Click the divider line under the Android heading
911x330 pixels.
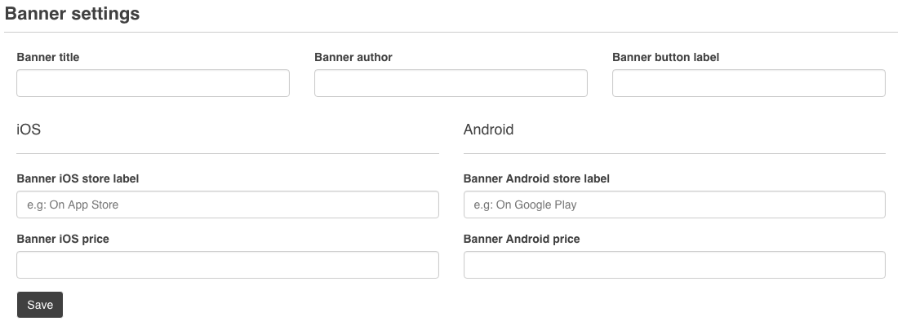674,153
